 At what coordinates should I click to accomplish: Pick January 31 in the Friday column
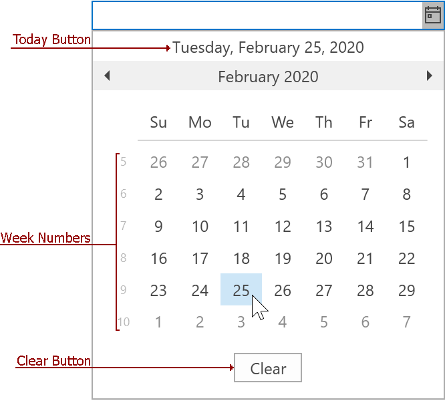(x=365, y=162)
